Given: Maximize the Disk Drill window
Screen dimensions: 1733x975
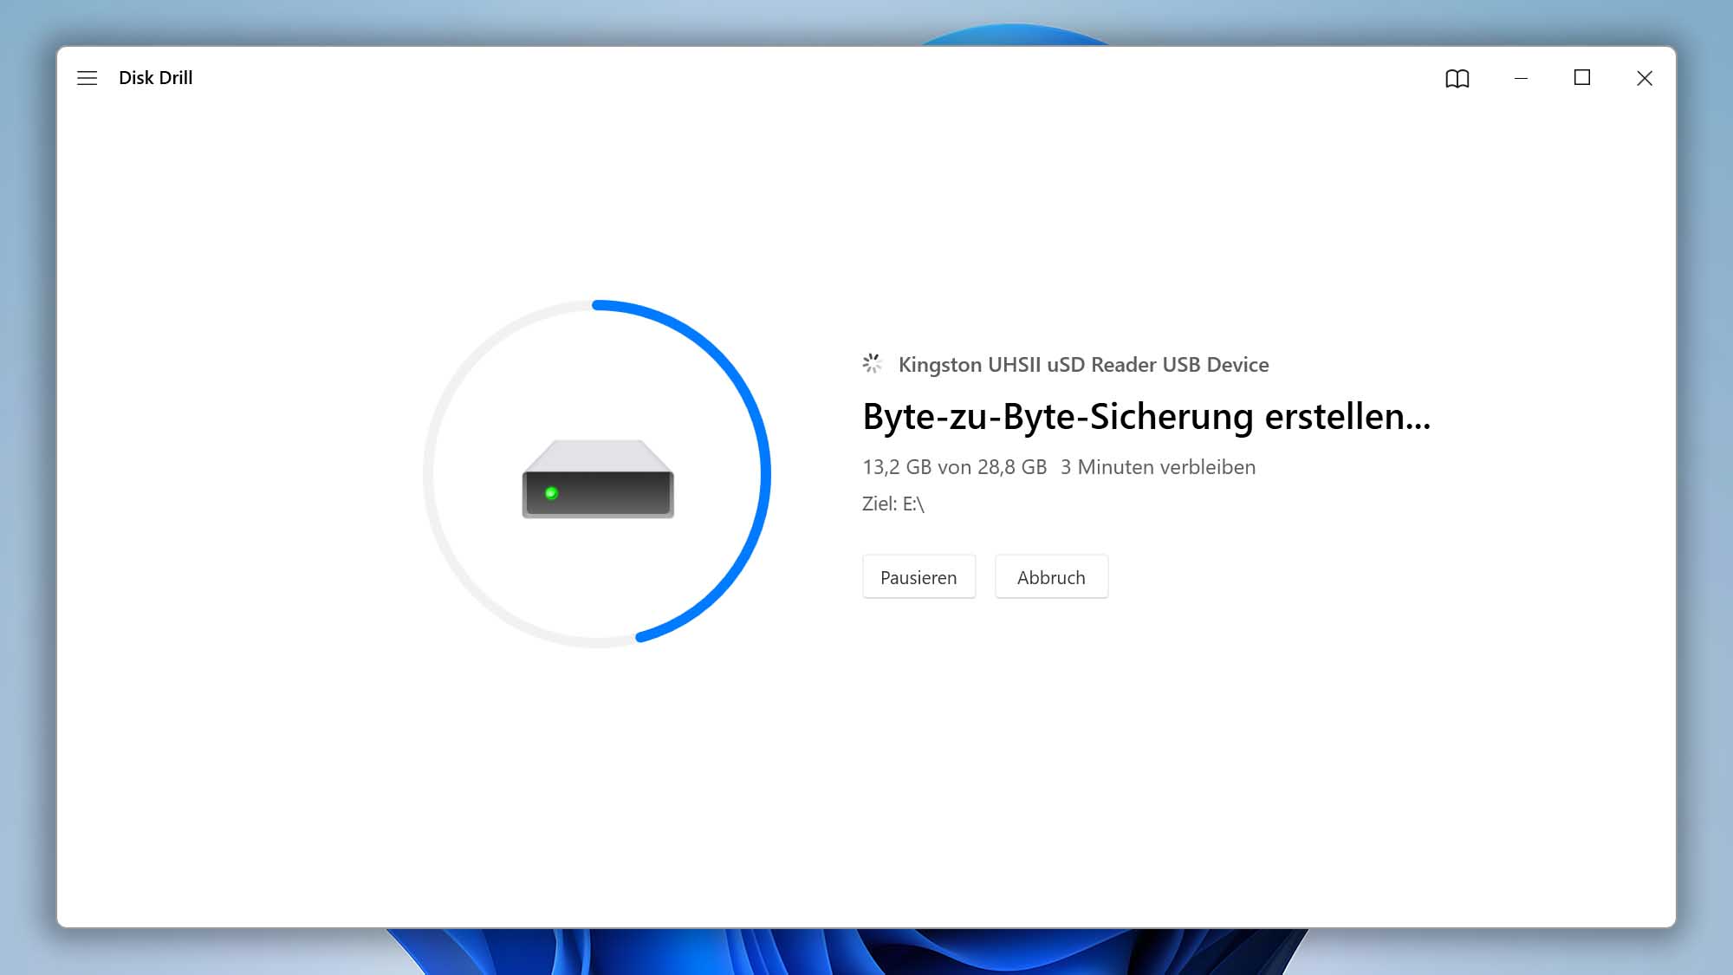Looking at the screenshot, I should (x=1582, y=78).
